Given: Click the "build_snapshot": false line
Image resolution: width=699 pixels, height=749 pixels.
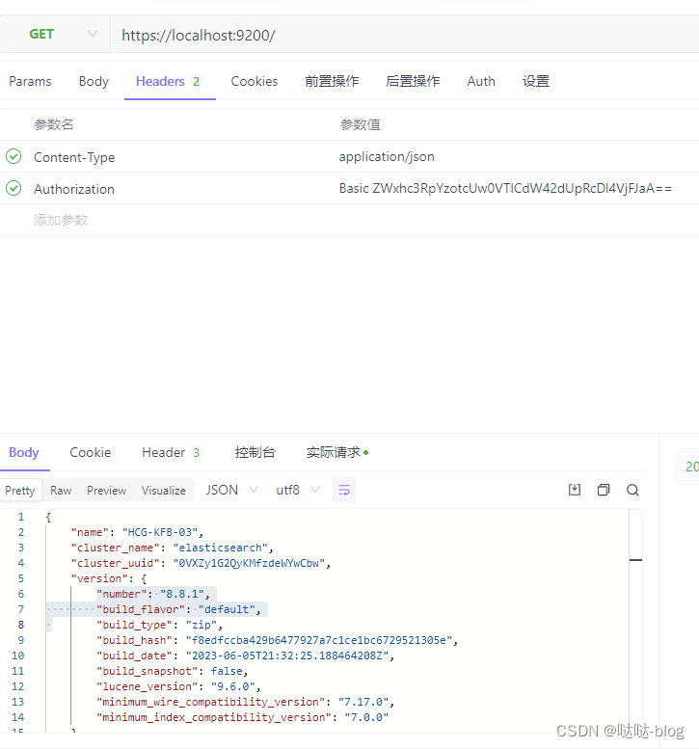Looking at the screenshot, I should coord(172,671).
